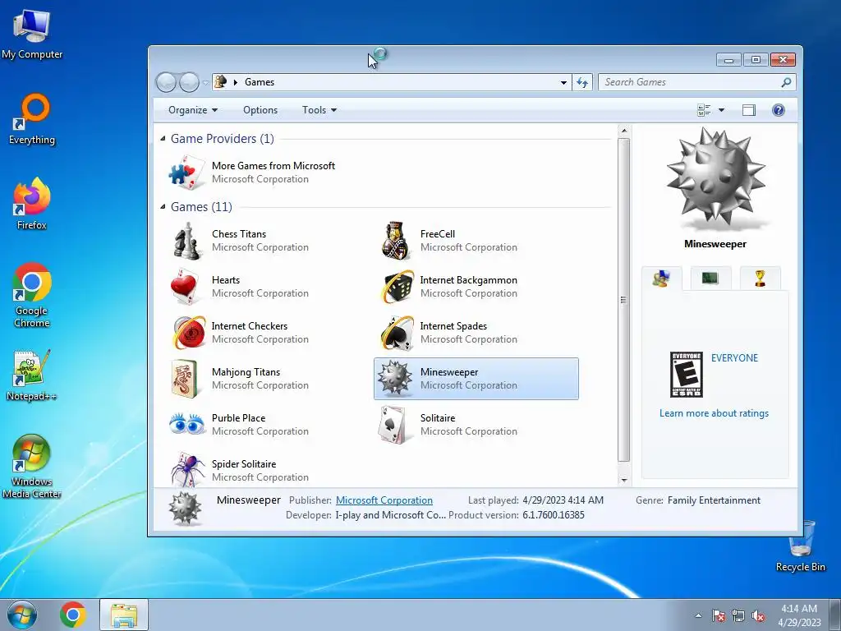The height and width of the screenshot is (631, 841).
Task: Open Firefox desktop shortcut
Action: pyautogui.click(x=32, y=204)
